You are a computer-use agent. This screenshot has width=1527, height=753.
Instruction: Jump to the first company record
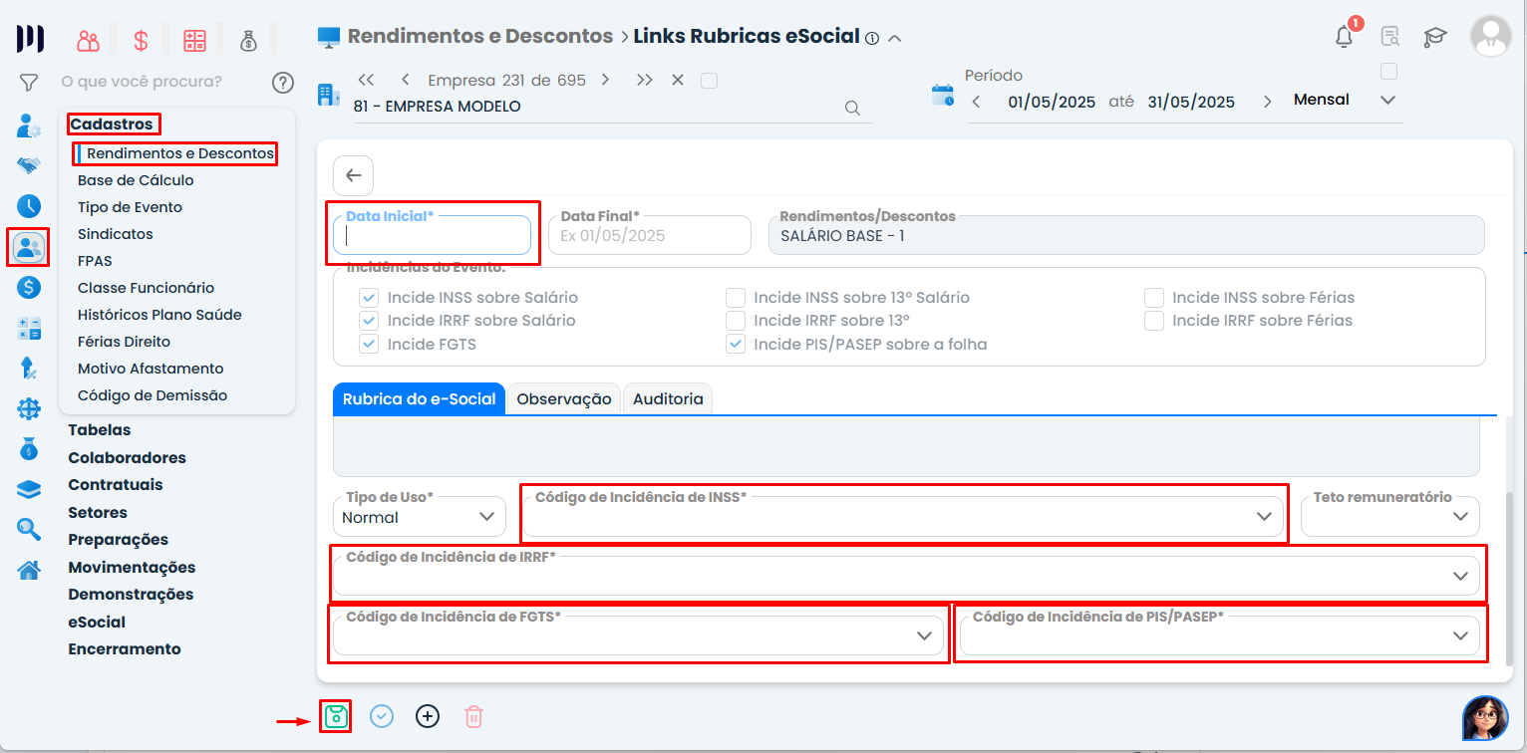point(366,80)
